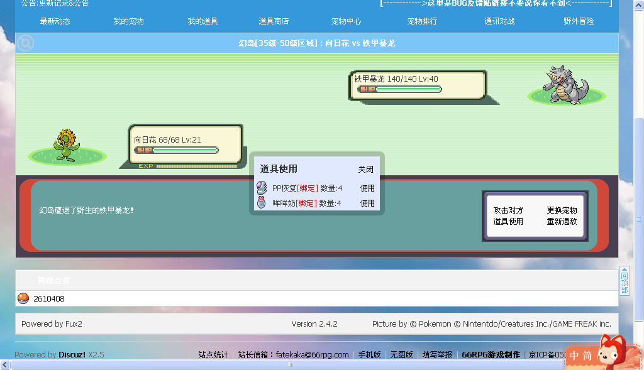Select the 攻击对方 battle command
Image resolution: width=644 pixels, height=370 pixels.
(x=508, y=210)
